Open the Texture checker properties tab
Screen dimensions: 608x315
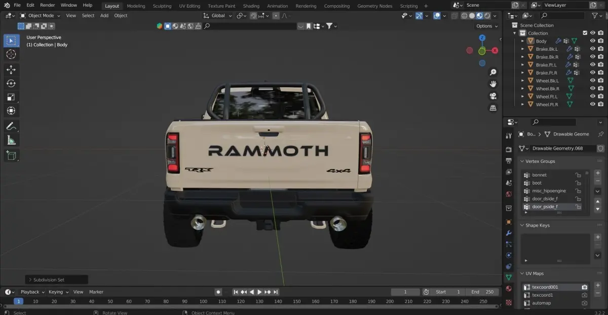(x=509, y=303)
